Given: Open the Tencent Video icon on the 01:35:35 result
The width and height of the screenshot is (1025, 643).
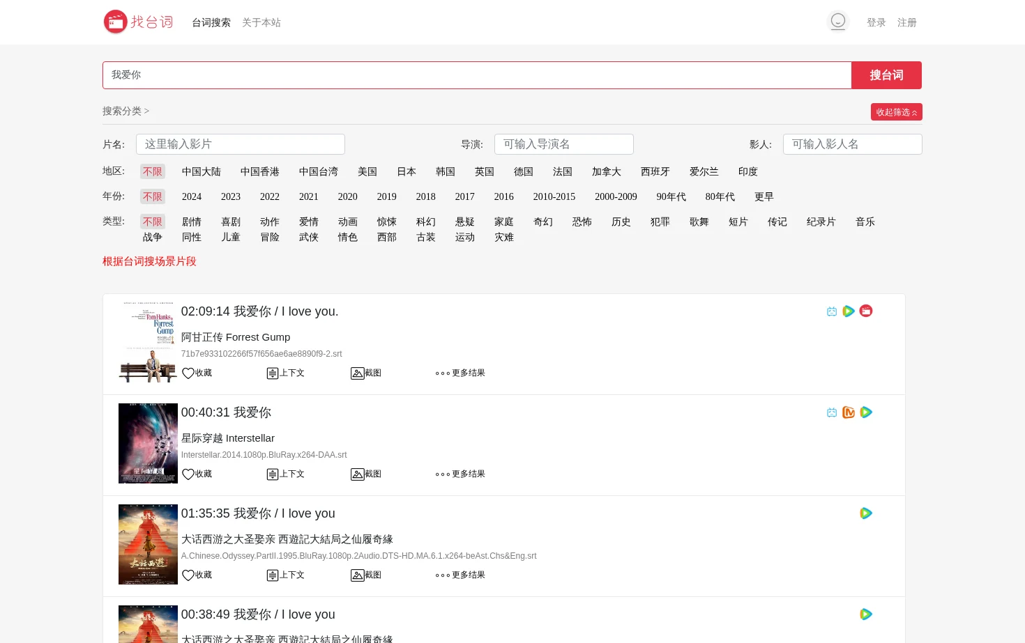Looking at the screenshot, I should point(866,513).
